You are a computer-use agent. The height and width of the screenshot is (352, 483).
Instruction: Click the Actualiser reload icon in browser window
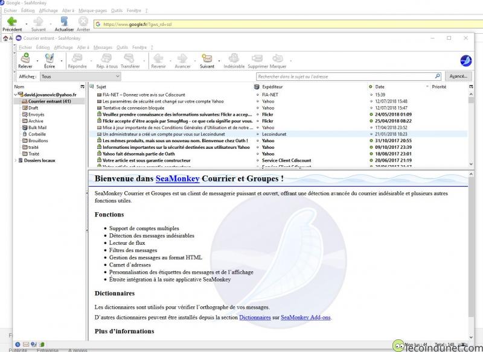tap(64, 21)
